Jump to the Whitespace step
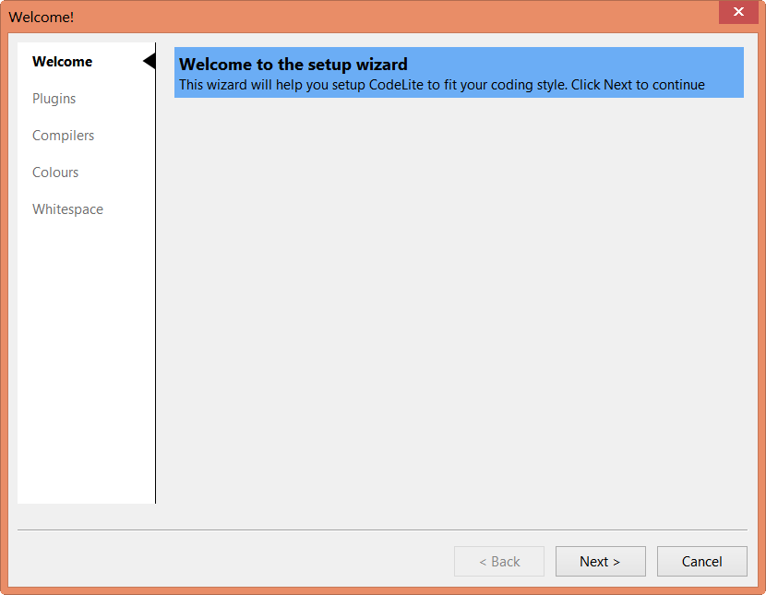Viewport: 766px width, 595px height. [x=67, y=209]
